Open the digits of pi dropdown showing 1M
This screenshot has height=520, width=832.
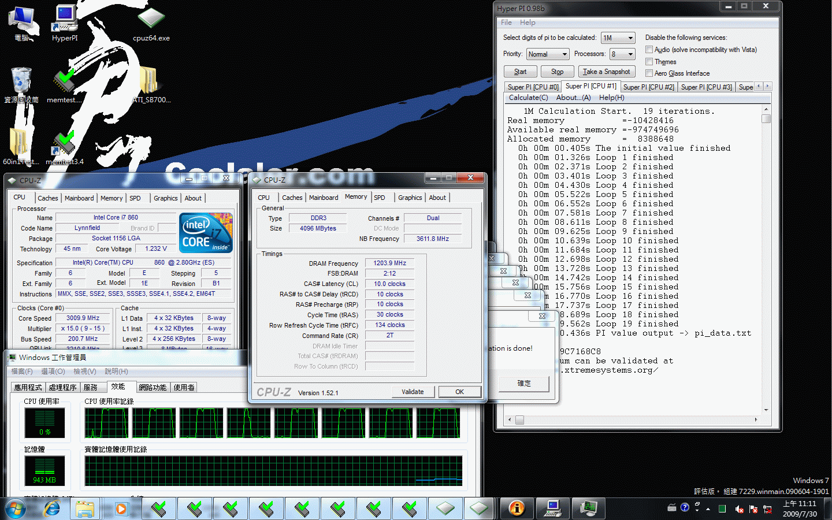click(x=618, y=38)
